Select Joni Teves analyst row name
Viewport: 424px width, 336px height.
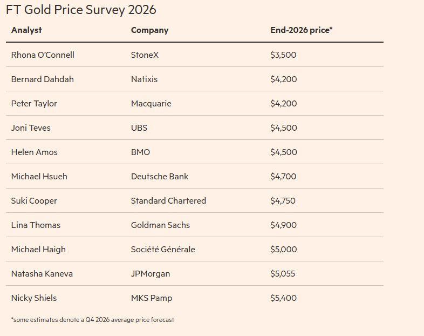click(31, 127)
